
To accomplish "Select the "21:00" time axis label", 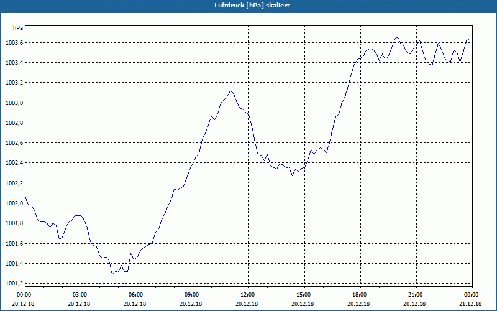I will tap(415, 295).
